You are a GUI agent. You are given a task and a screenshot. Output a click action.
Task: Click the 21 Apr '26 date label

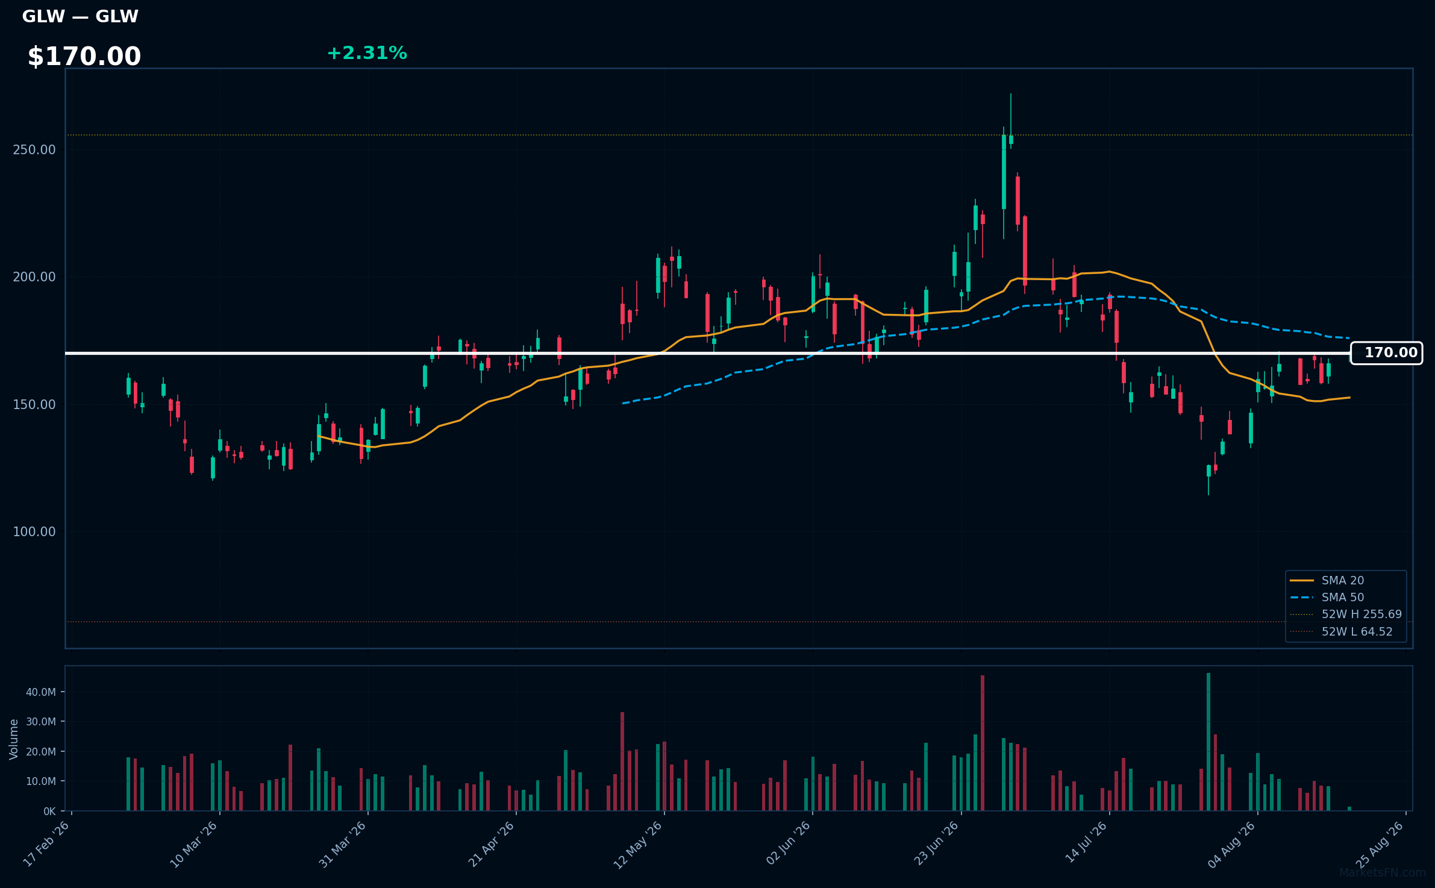491,844
